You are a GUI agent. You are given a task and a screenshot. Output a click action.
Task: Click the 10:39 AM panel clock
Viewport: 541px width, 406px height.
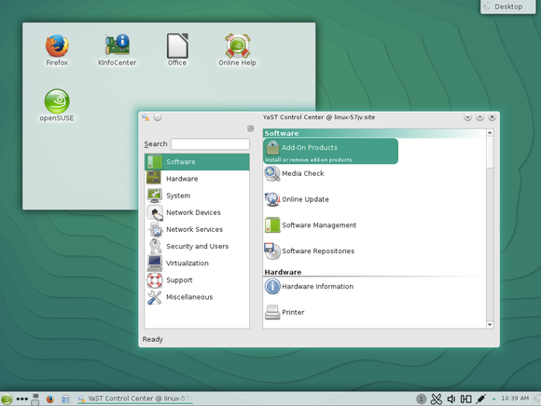(x=515, y=398)
